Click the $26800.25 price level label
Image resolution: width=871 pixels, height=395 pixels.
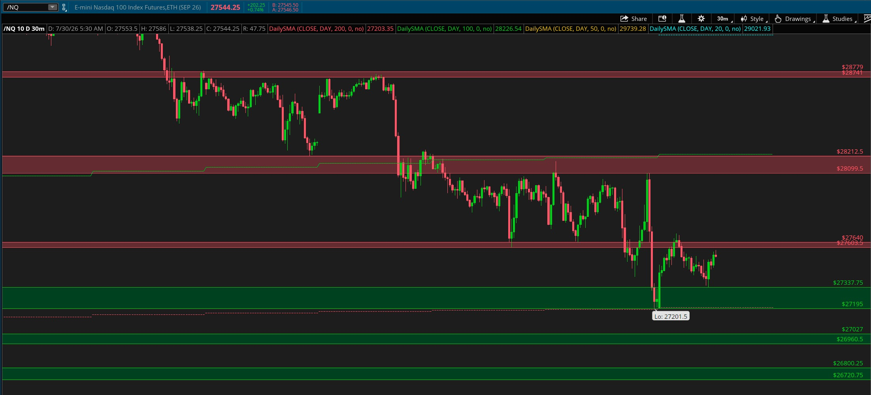point(848,363)
